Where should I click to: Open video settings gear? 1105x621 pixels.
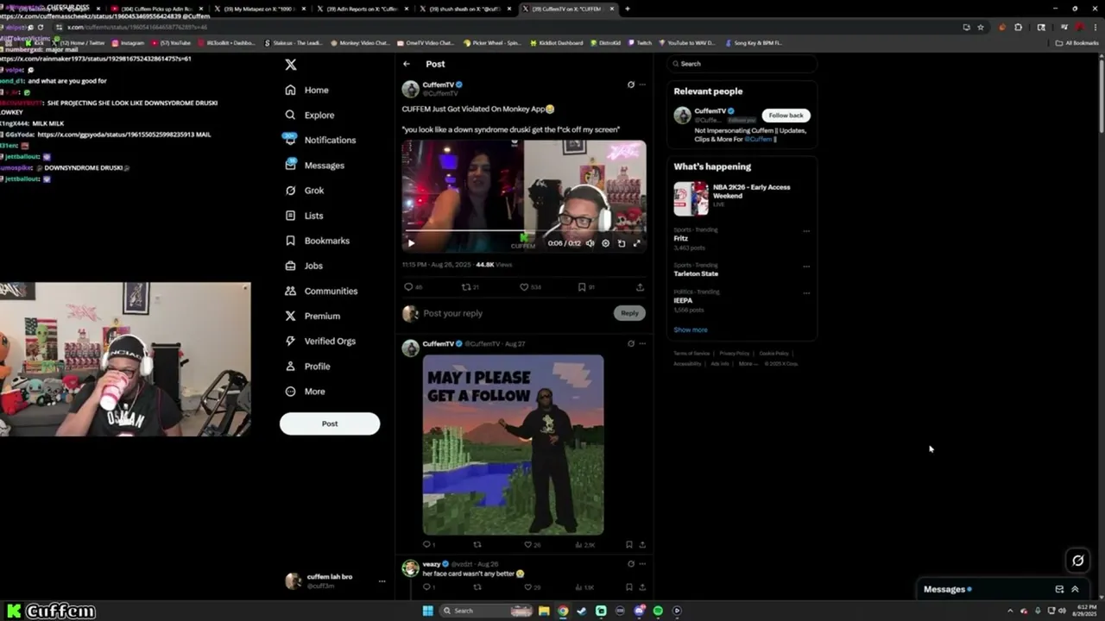pyautogui.click(x=605, y=243)
